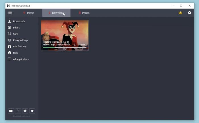Click the 27% download progress bar
199x123 pixels.
65,47
